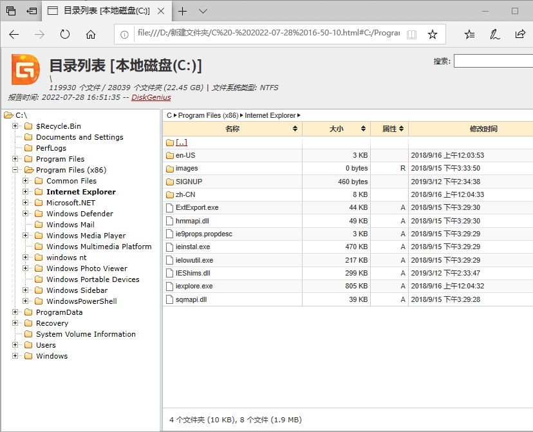The image size is (533, 432).
Task: Open a new tab with the plus icon
Action: point(183,11)
